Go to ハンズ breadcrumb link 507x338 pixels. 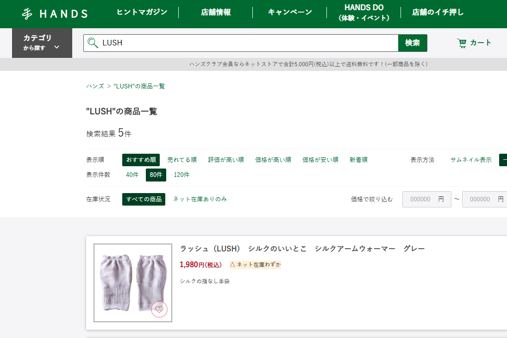tap(95, 86)
